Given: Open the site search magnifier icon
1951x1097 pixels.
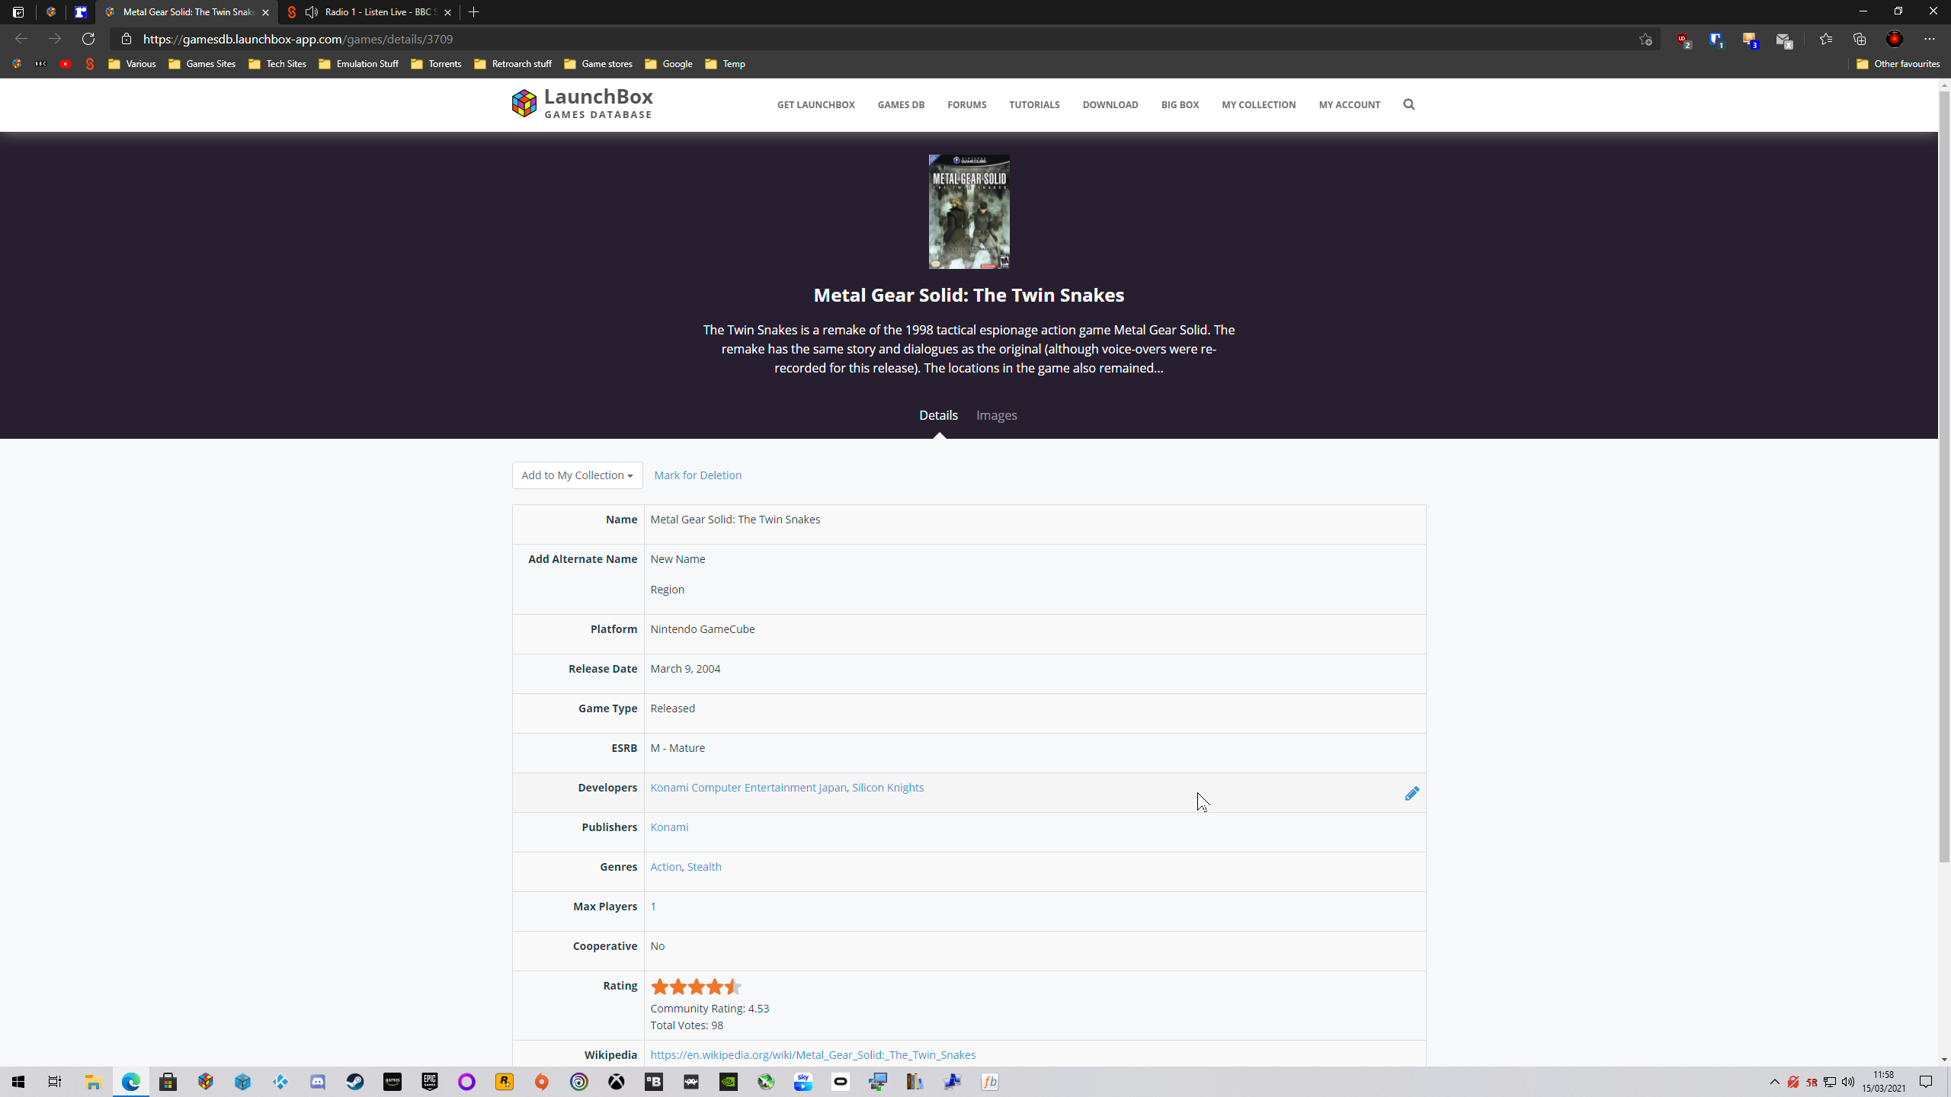Looking at the screenshot, I should (1408, 104).
